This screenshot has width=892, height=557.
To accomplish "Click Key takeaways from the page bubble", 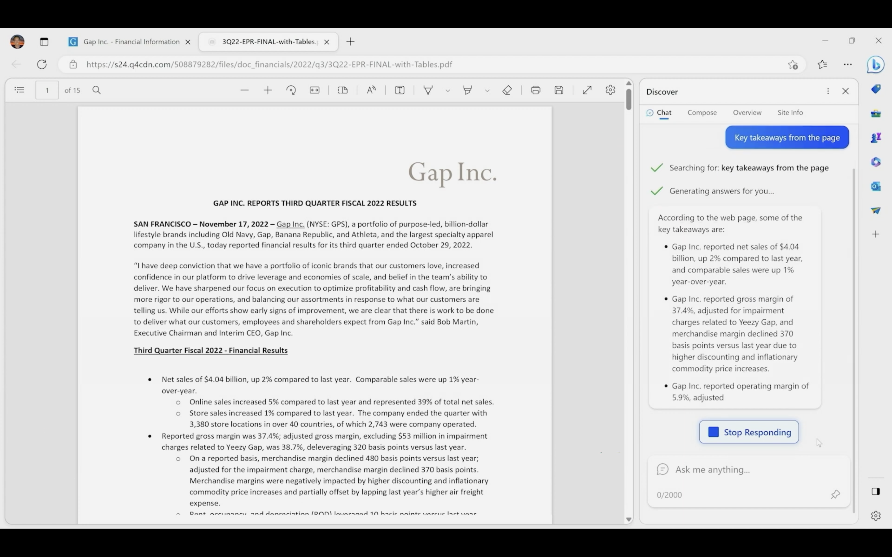I will tap(787, 137).
